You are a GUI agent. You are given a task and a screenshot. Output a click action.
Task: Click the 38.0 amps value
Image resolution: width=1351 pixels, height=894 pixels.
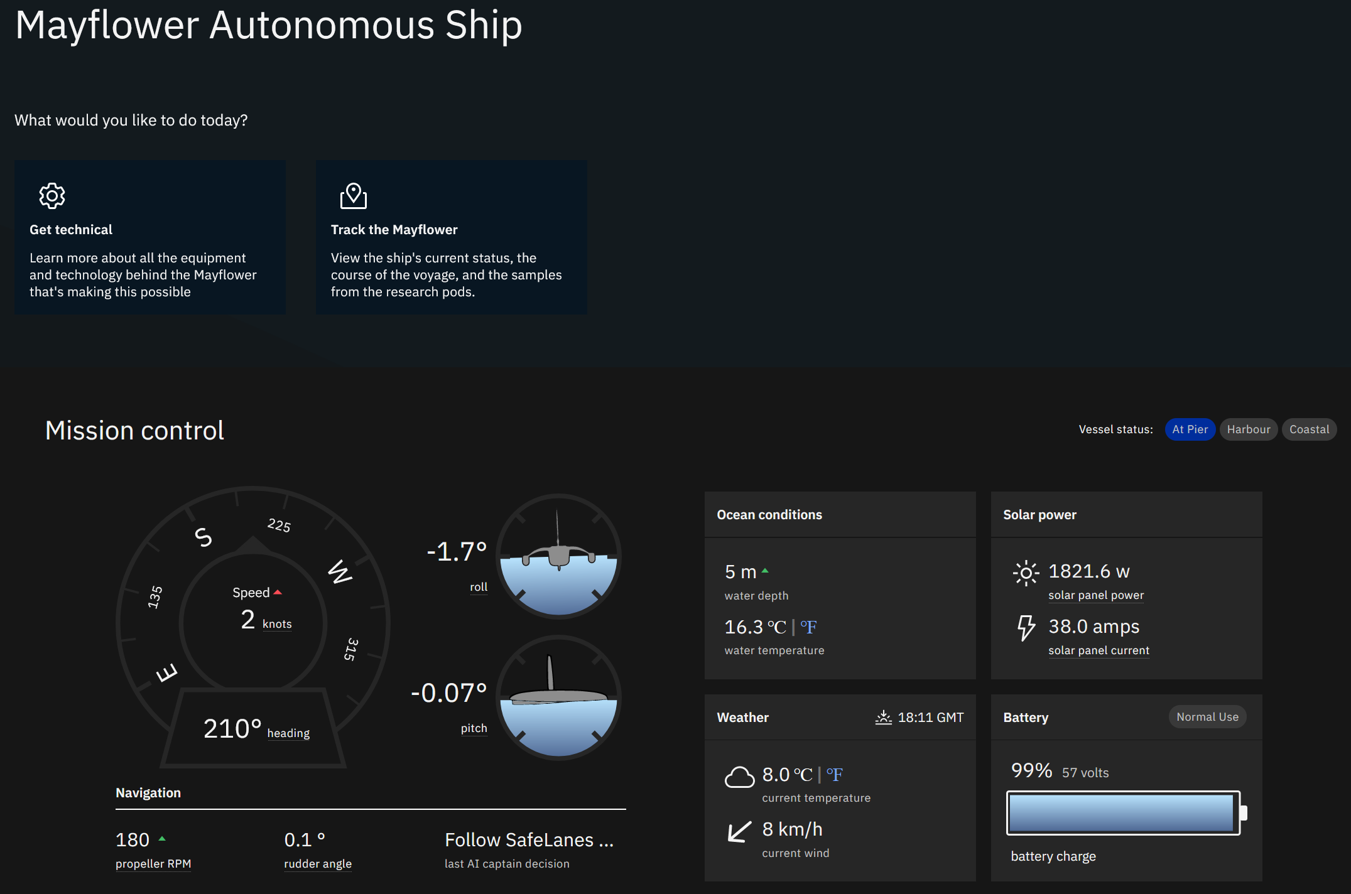(1093, 627)
